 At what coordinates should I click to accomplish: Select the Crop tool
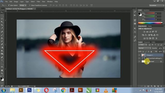(x=2, y=25)
